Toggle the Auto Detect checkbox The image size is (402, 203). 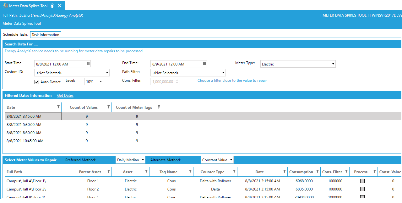point(37,82)
